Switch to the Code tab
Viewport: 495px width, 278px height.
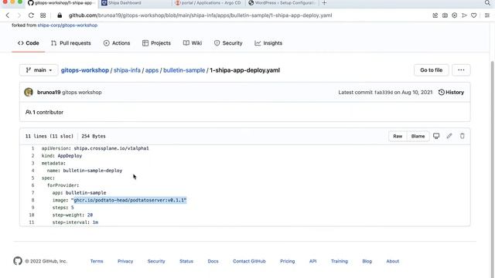click(x=29, y=43)
